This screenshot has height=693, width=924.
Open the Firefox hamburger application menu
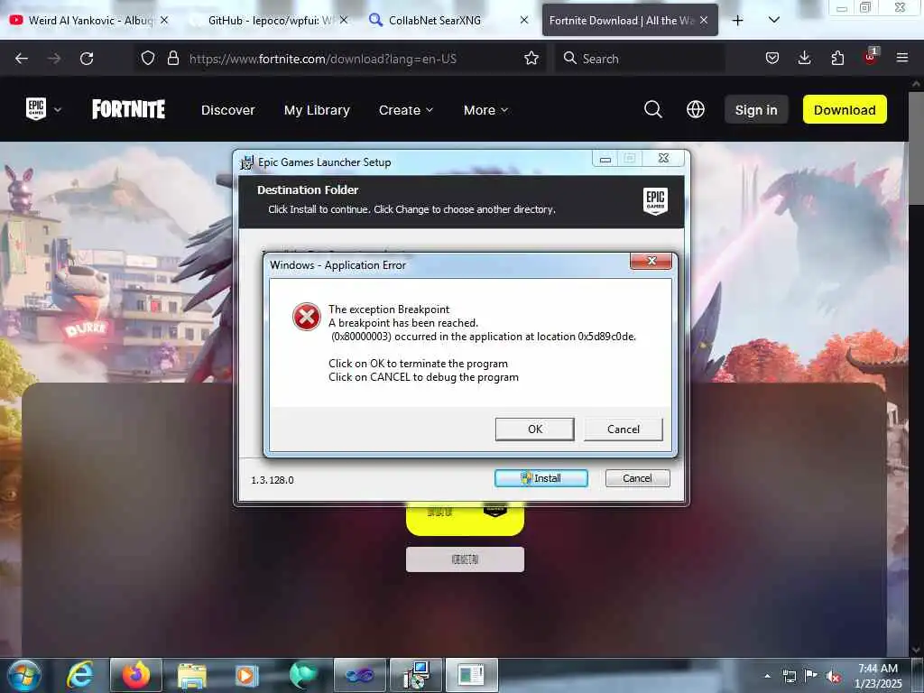point(901,59)
